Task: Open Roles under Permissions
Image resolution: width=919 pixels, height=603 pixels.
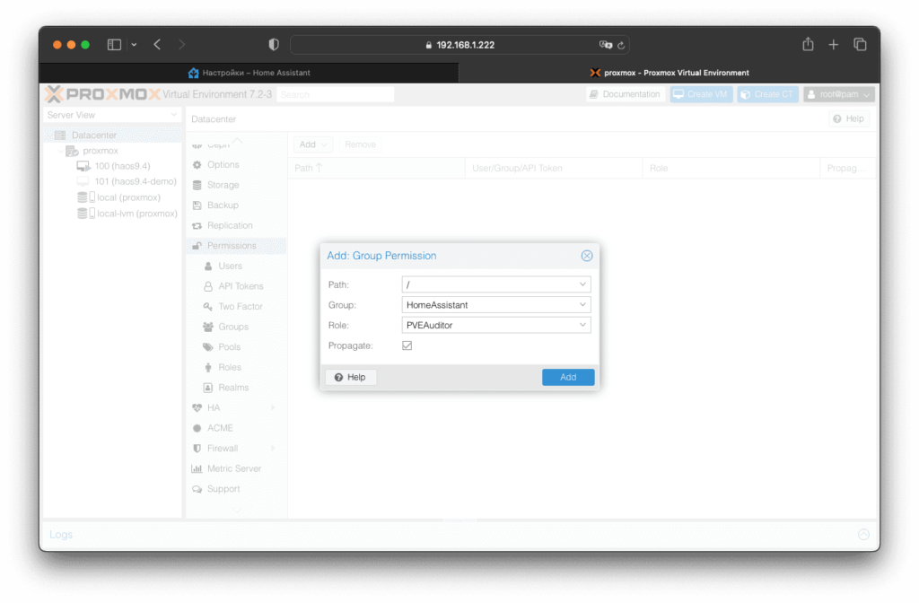Action: 236,367
